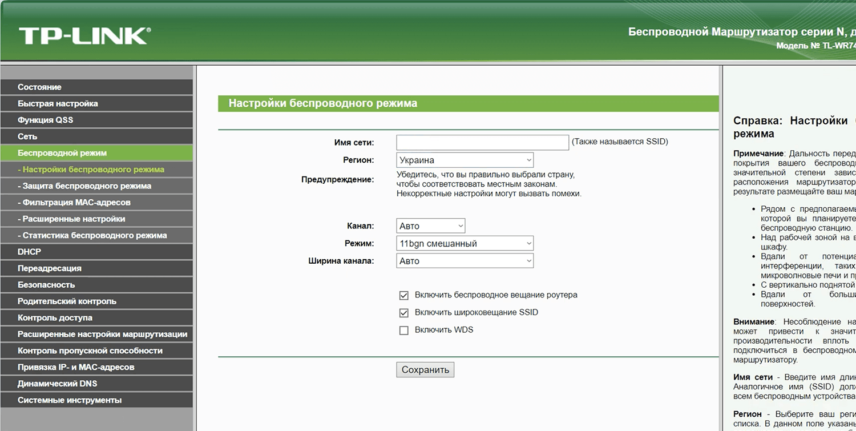Screen dimensions: 856x431
Task: Uncheck the SSID broadcast checkbox
Action: (x=404, y=313)
